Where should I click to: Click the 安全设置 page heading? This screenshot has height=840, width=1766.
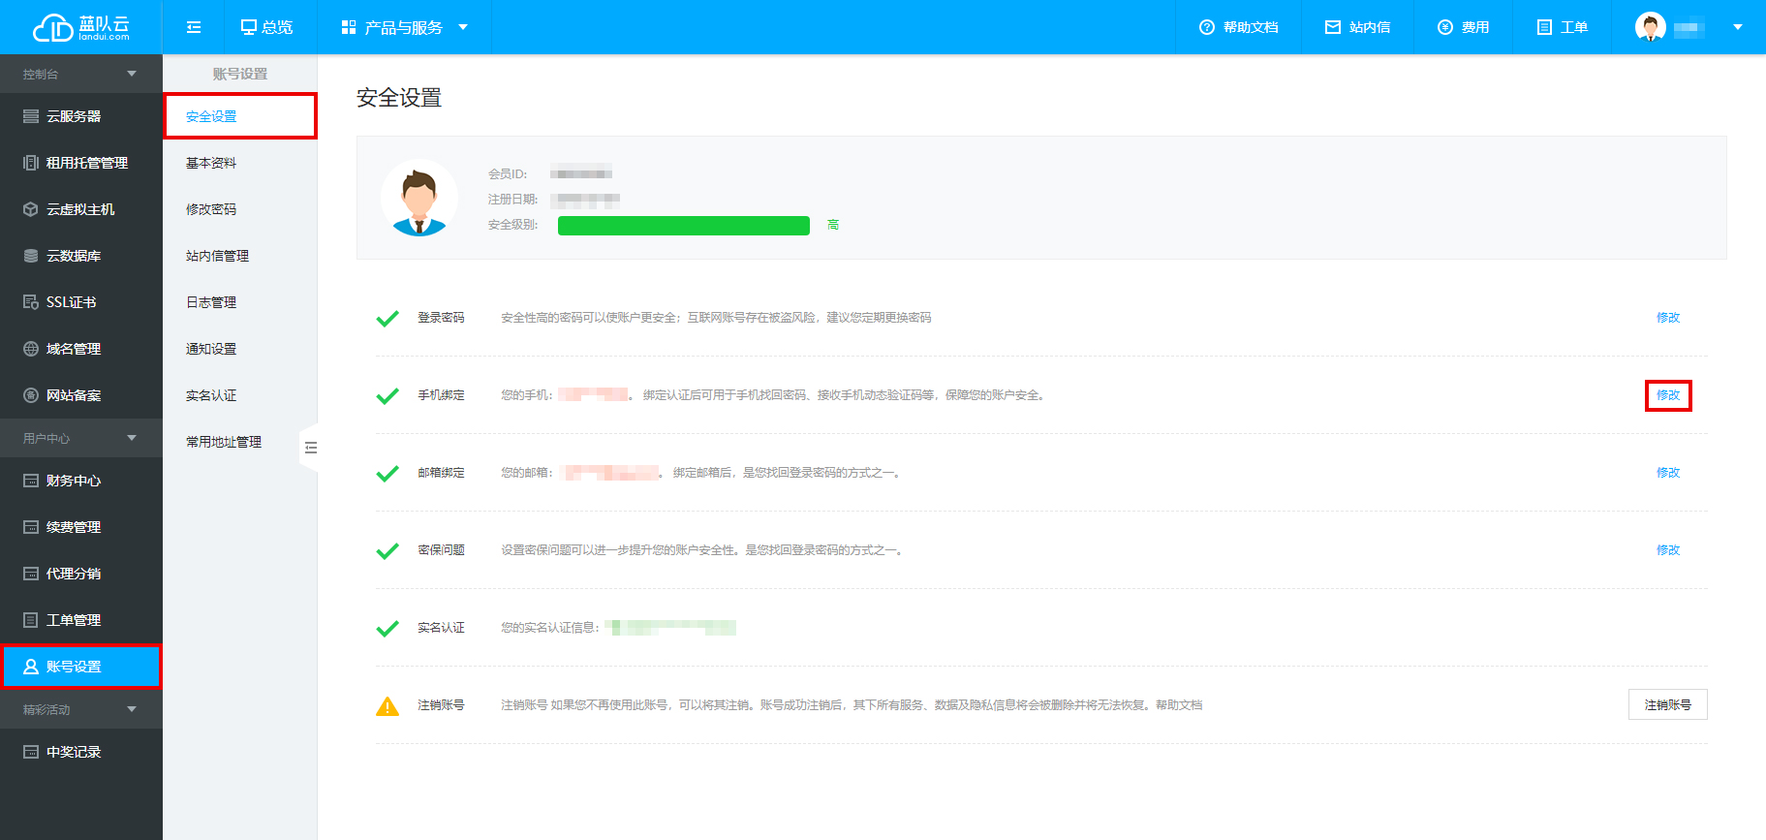[399, 98]
